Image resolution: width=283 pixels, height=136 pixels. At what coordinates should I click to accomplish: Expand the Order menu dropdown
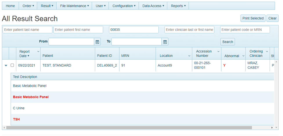click(28, 6)
